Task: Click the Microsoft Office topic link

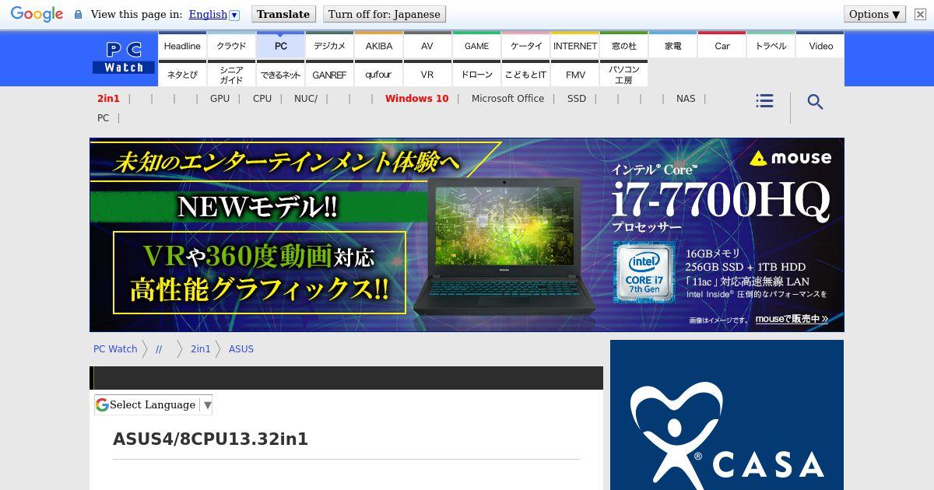Action: pyautogui.click(x=507, y=99)
